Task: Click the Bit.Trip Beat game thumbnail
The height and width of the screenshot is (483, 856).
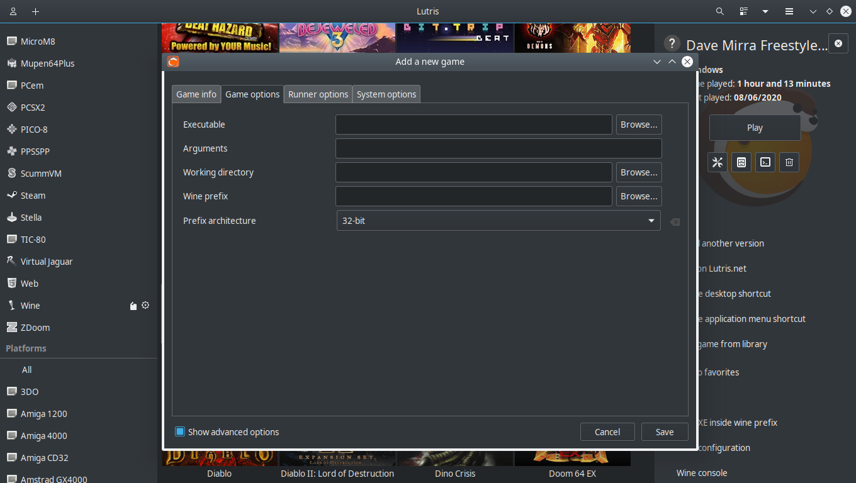Action: tap(454, 38)
